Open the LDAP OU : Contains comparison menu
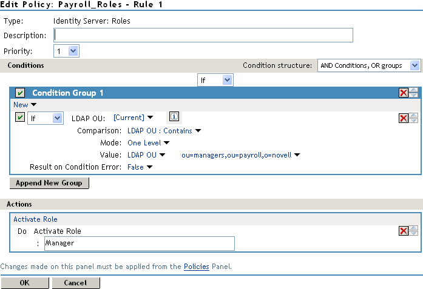The image size is (423, 289). (164, 130)
